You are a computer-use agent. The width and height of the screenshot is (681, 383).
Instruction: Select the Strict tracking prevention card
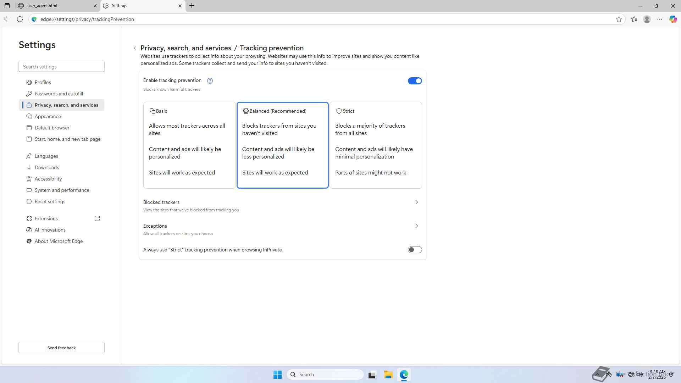point(376,145)
